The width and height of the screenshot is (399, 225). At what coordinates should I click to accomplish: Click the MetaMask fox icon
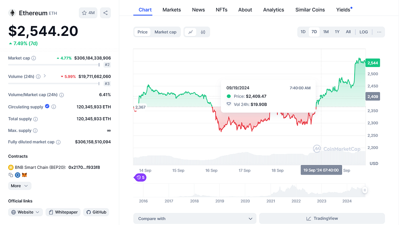tap(25, 175)
